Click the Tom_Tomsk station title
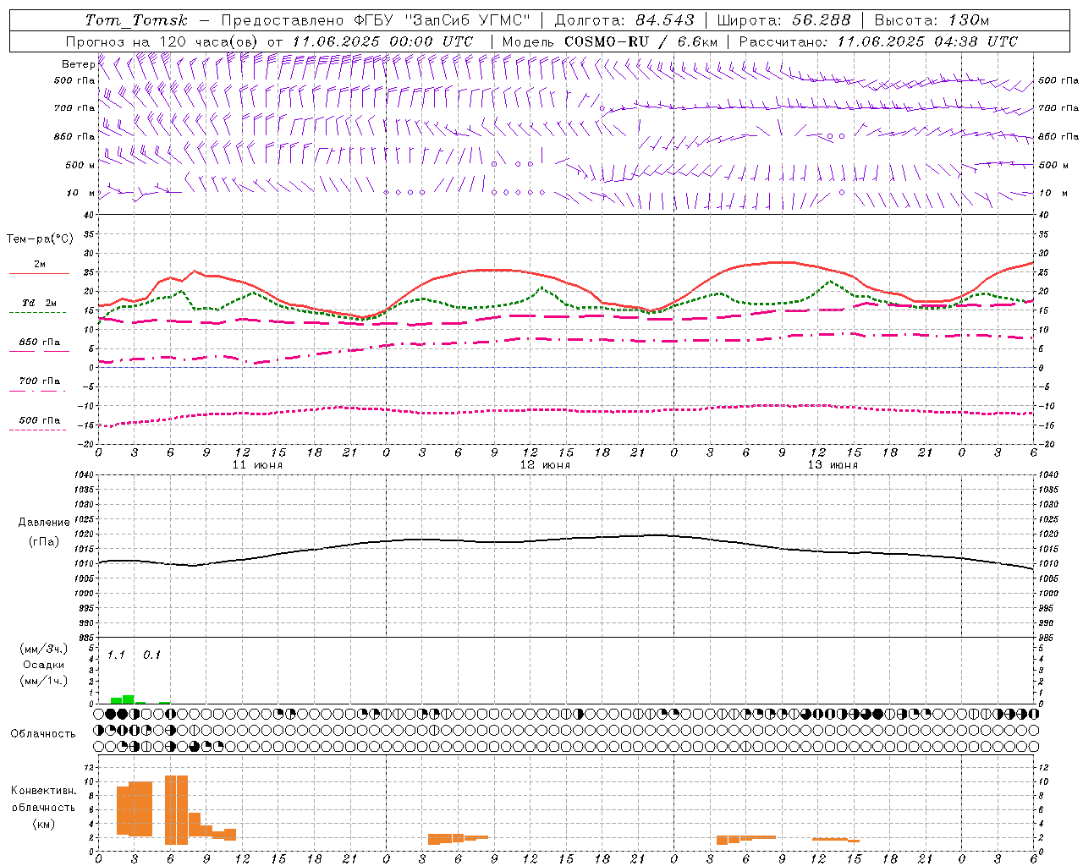The width and height of the screenshot is (1083, 866). tap(136, 20)
